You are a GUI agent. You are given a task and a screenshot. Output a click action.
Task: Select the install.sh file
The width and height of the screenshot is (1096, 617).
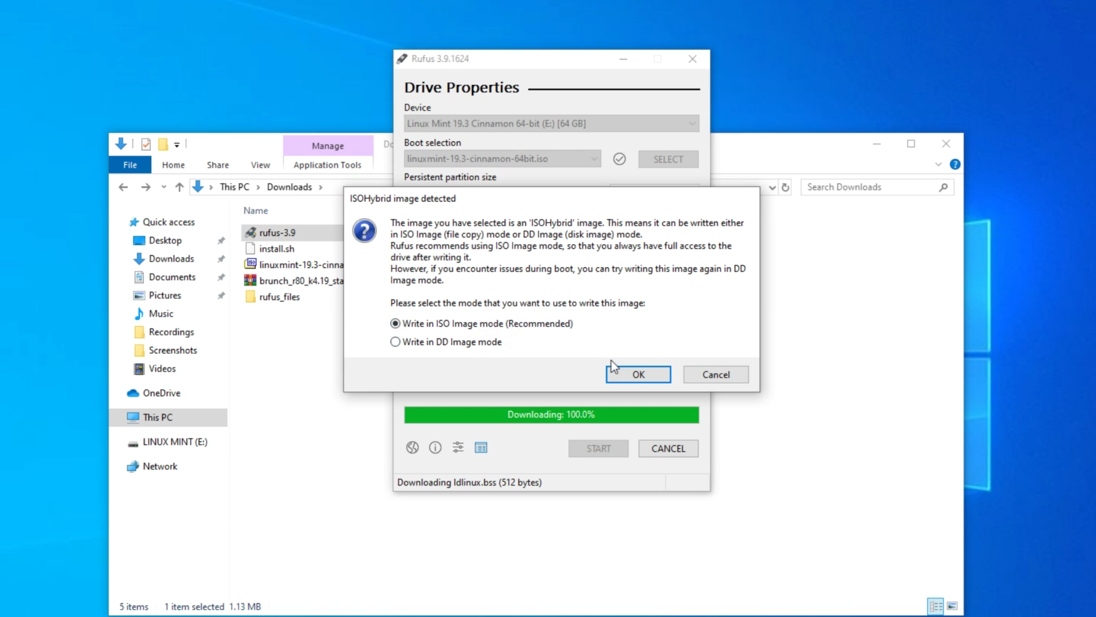[277, 249]
